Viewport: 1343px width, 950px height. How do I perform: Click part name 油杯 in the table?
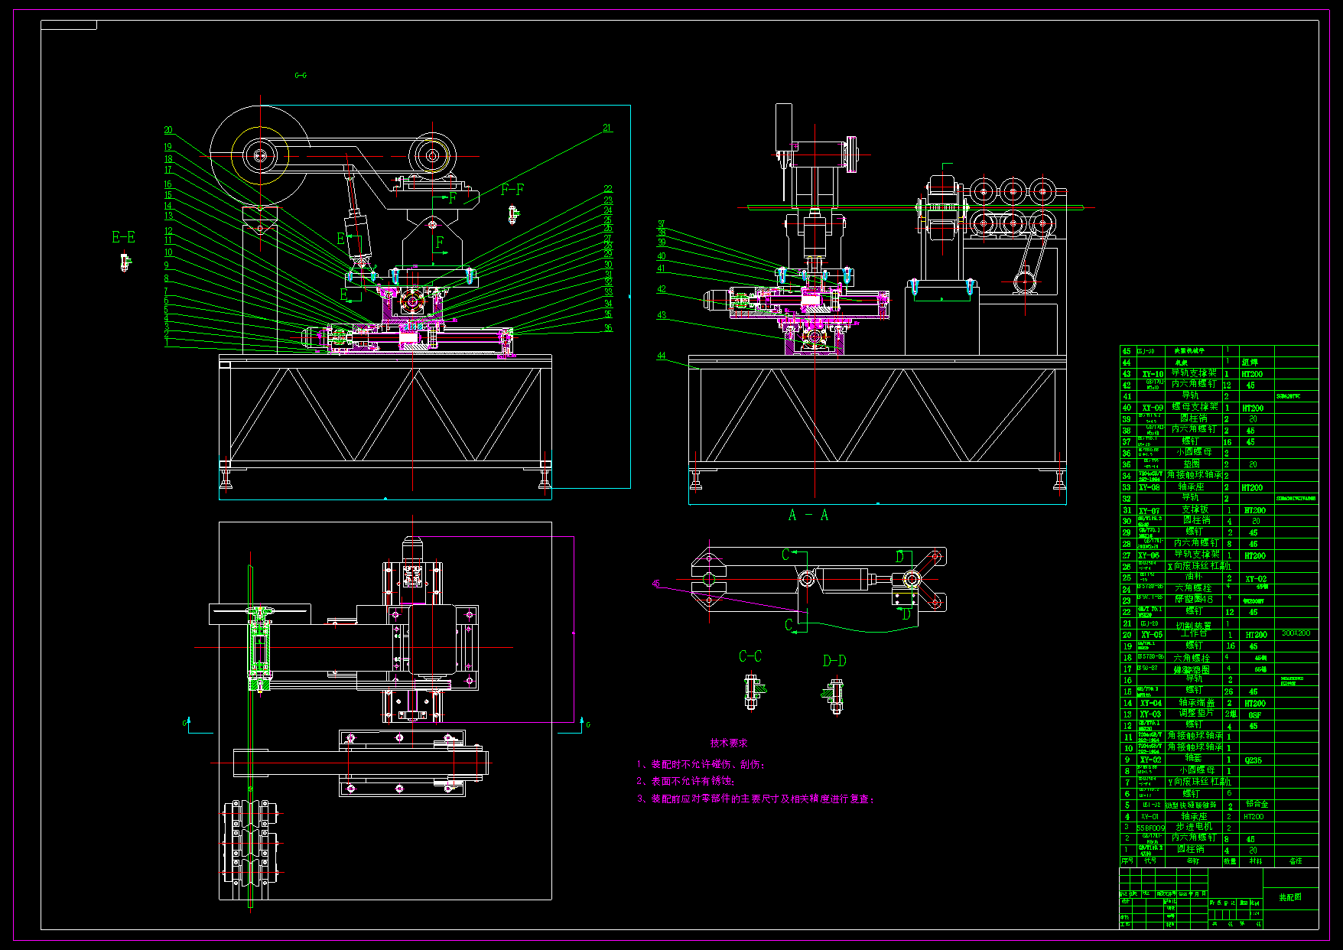(x=1193, y=577)
